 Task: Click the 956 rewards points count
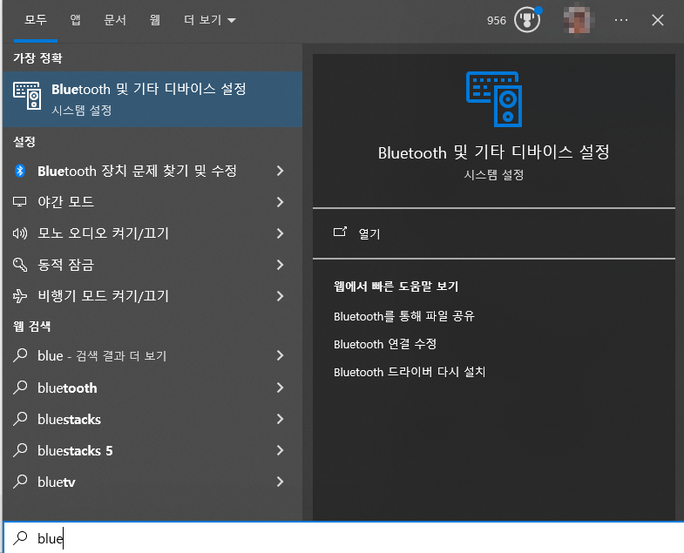[497, 21]
